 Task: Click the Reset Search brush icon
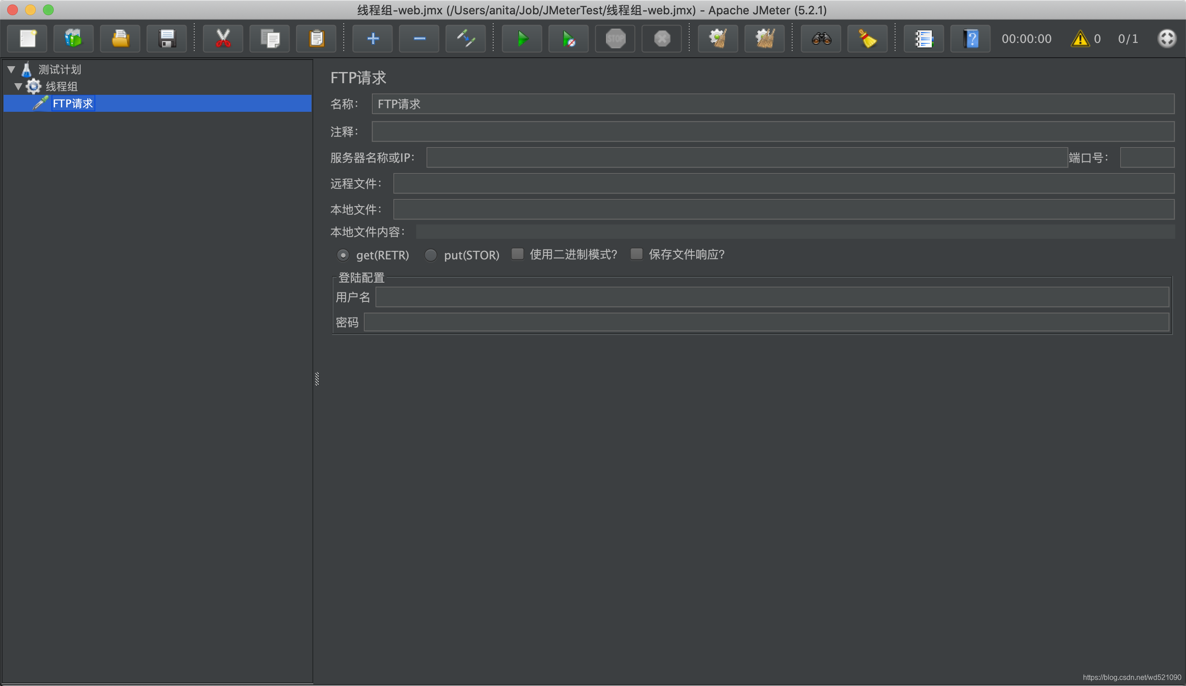pos(868,38)
